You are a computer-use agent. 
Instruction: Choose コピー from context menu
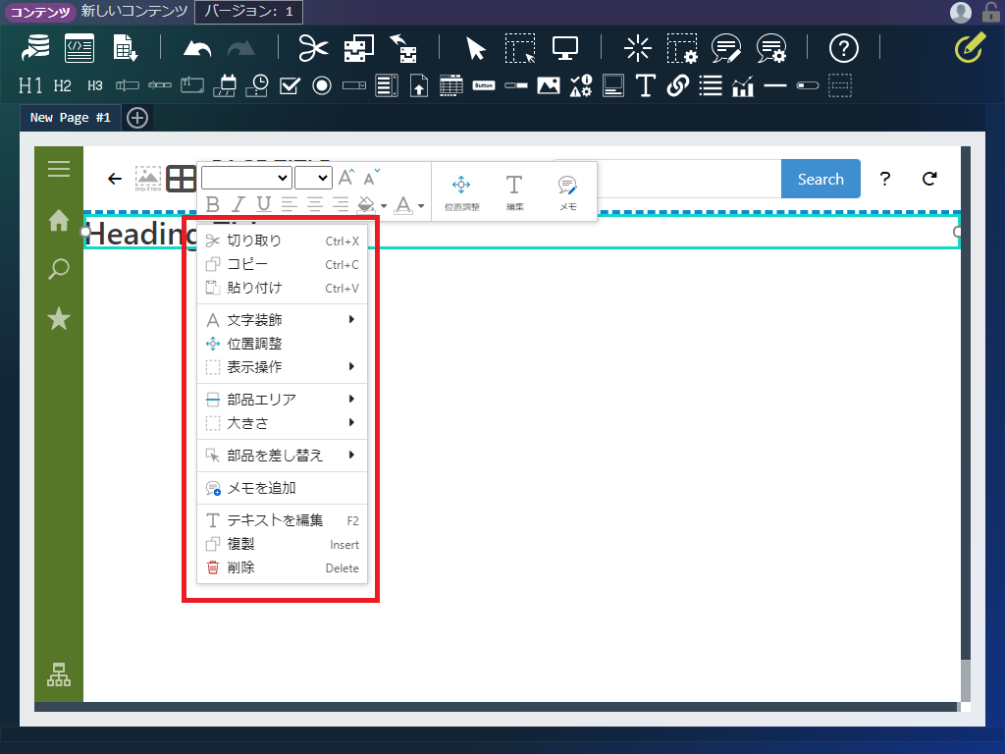click(x=282, y=264)
